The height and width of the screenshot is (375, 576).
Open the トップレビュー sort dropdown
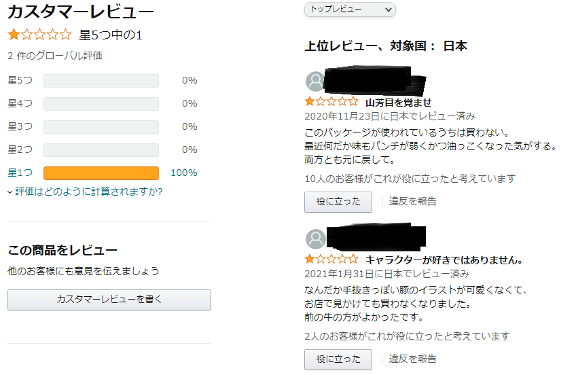point(350,10)
